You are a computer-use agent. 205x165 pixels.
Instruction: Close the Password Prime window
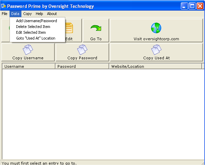pos(200,6)
